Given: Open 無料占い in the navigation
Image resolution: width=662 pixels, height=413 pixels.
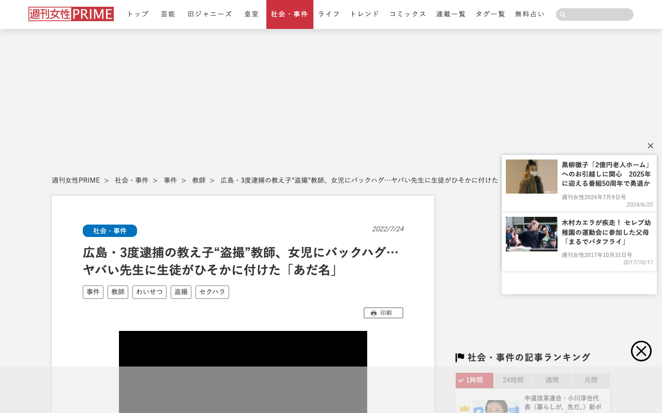Looking at the screenshot, I should tap(530, 14).
